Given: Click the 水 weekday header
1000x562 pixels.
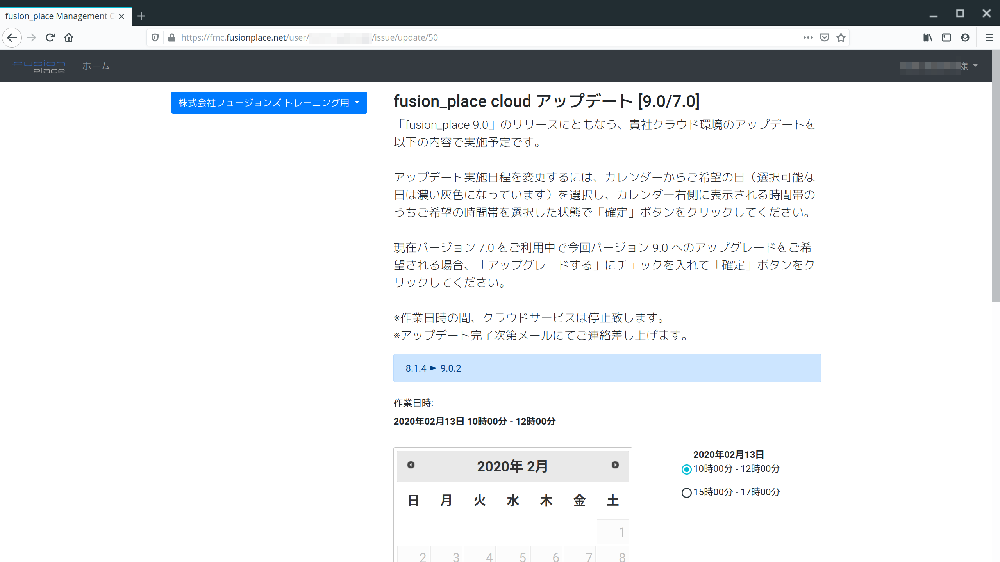Looking at the screenshot, I should point(513,500).
